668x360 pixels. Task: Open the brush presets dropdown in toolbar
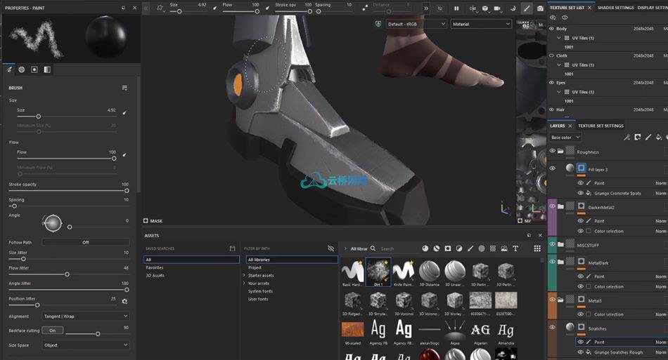pos(160,8)
